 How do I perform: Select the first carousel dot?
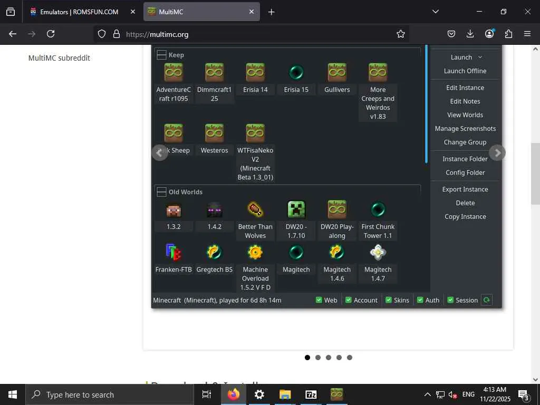click(x=307, y=358)
